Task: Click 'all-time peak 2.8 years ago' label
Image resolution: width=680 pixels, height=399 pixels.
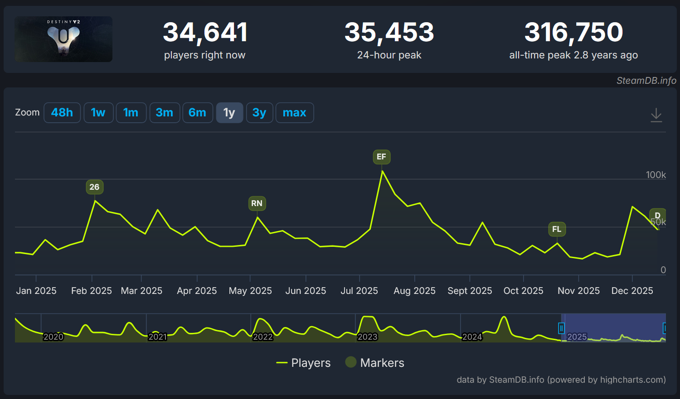Action: click(x=573, y=55)
